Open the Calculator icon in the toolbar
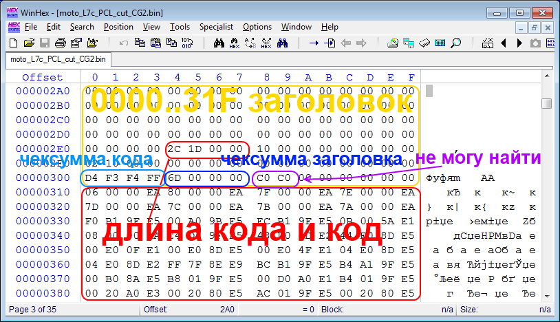Viewport: 560px width, 322px height. 440,43
